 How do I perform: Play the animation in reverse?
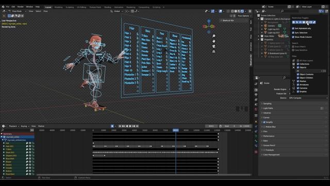click(127, 126)
